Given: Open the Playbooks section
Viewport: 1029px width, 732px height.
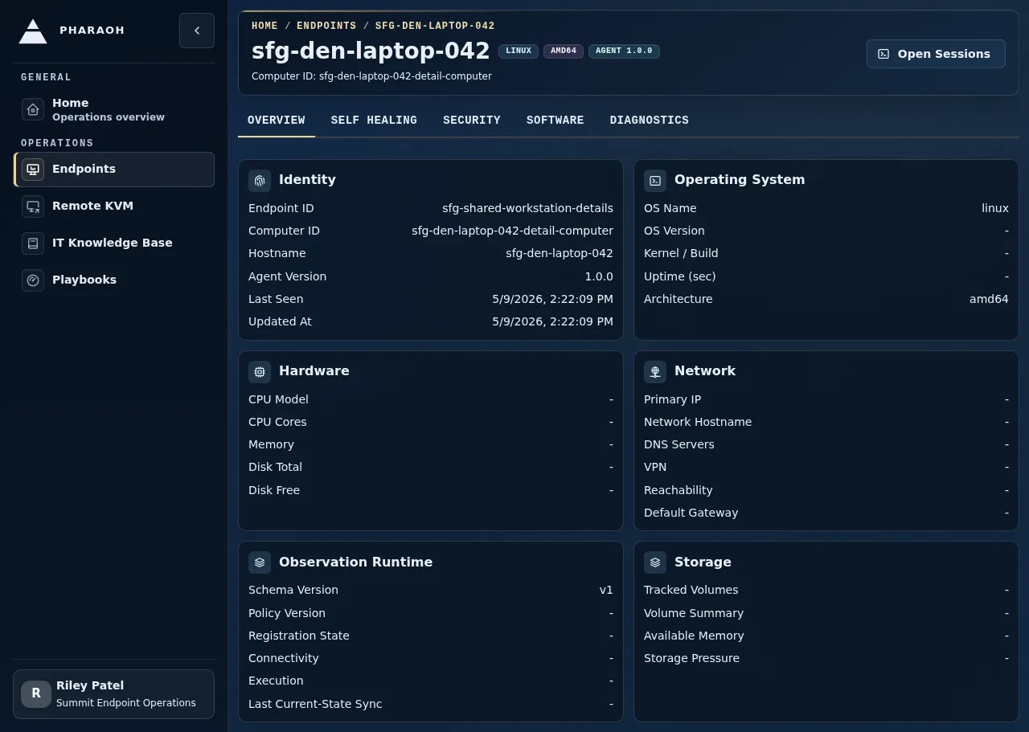Looking at the screenshot, I should (x=114, y=280).
